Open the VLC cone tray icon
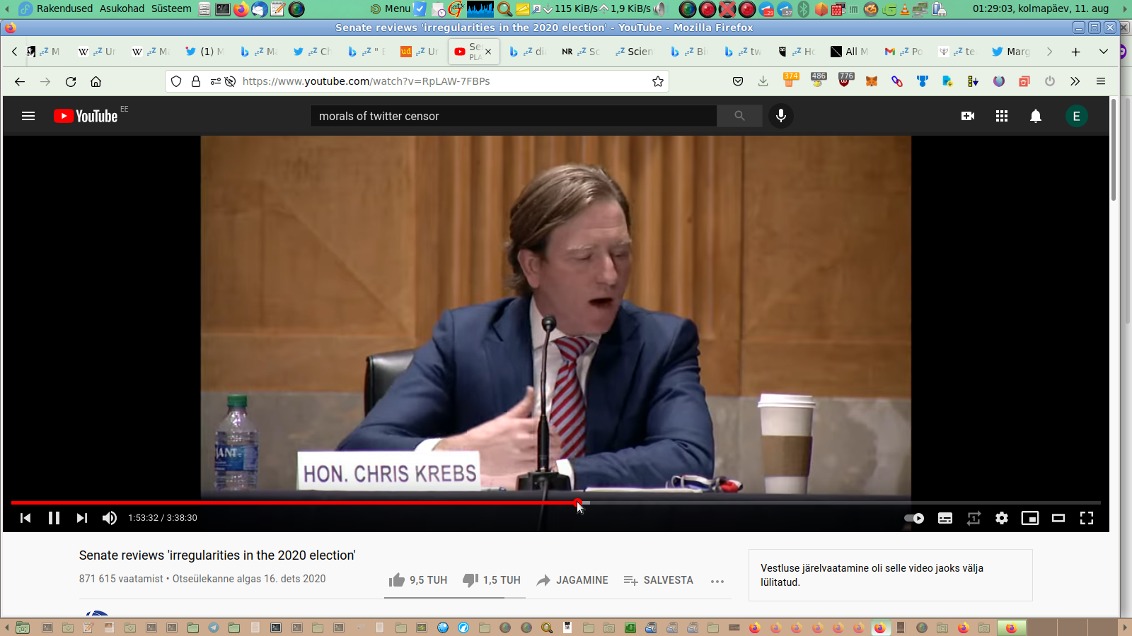1132x636 pixels. 904,8
